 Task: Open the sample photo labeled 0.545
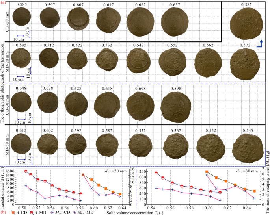pyautogui.click(x=248, y=149)
